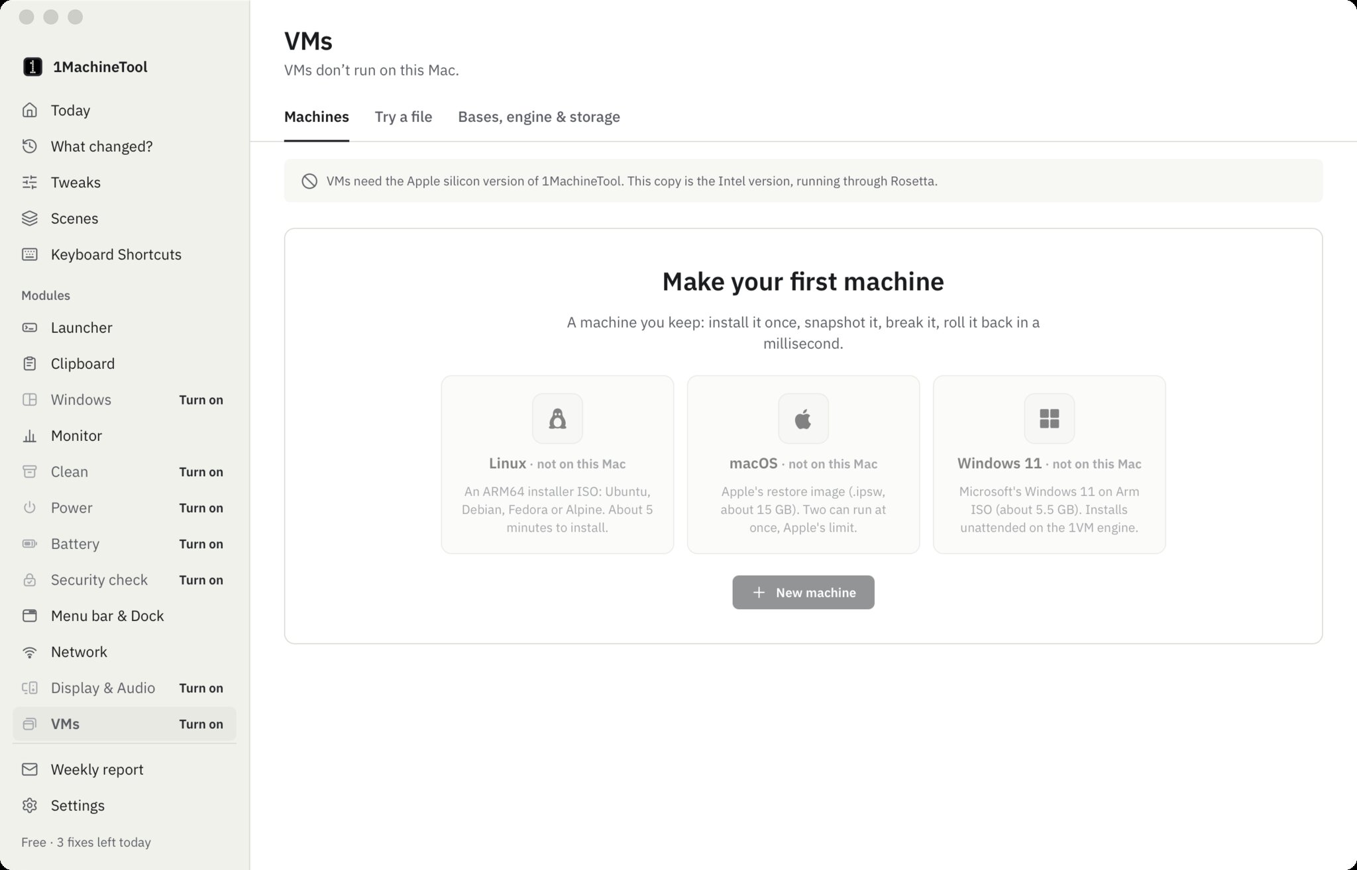Viewport: 1357px width, 870px height.
Task: Click the Clipboard module icon
Action: (x=30, y=363)
